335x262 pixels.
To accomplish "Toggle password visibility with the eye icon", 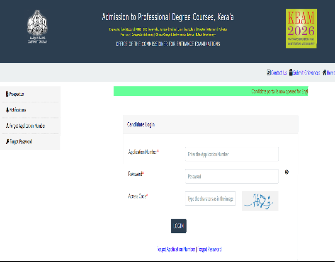I will 286,172.
